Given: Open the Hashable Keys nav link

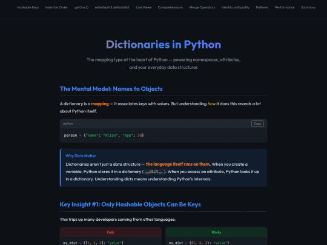Looking at the screenshot, I should 28,7.
